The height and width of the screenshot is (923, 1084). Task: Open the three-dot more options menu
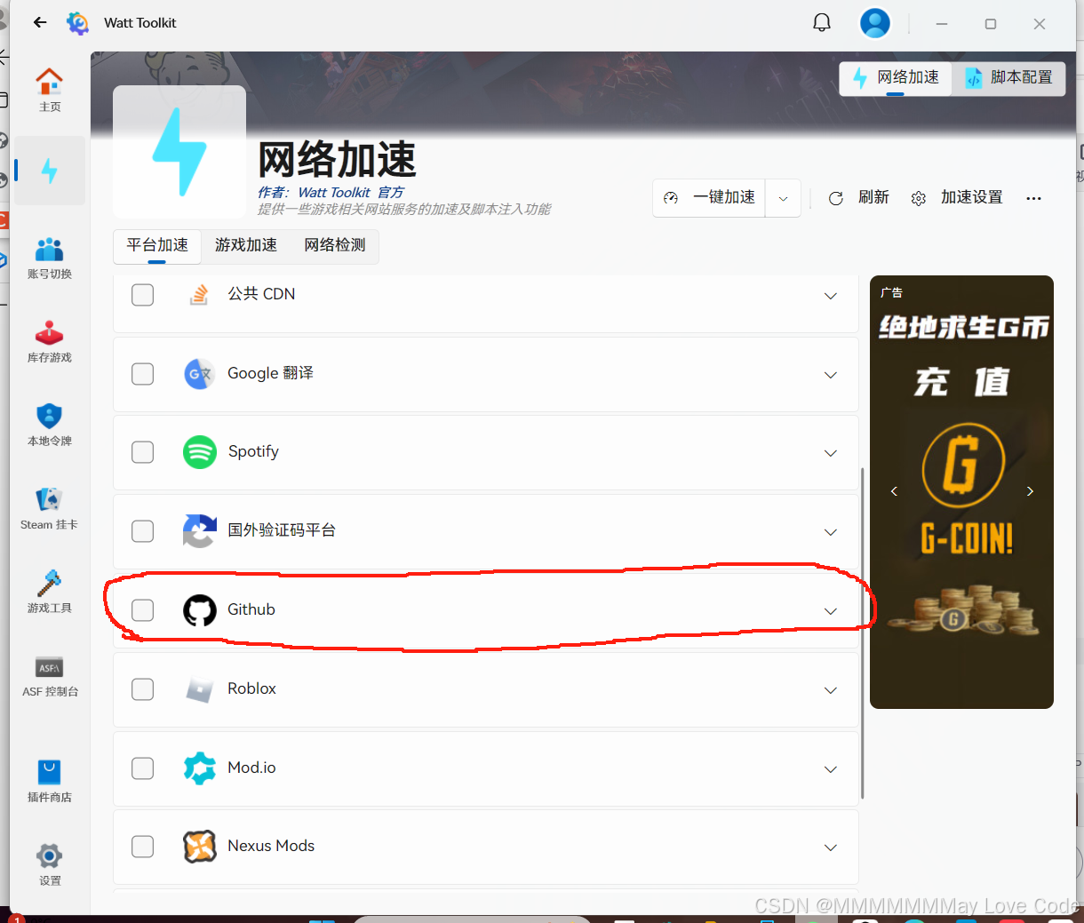click(1033, 198)
